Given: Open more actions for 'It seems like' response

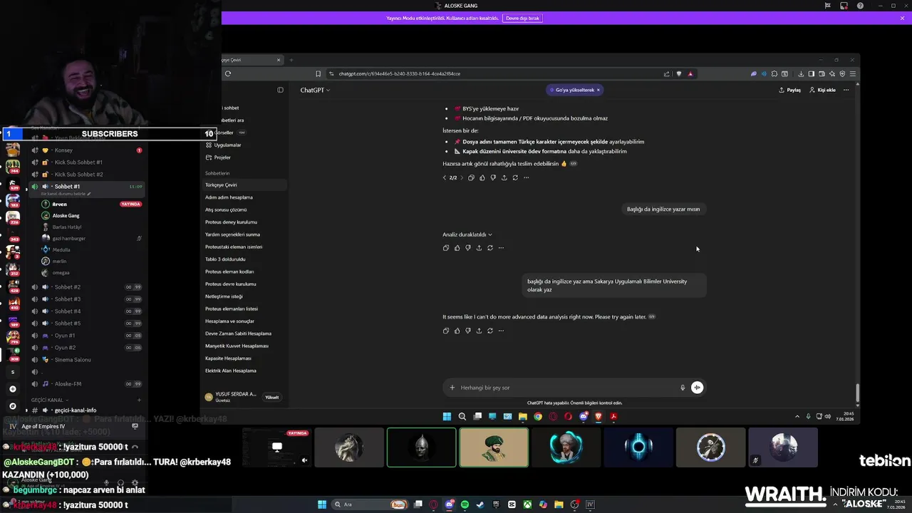Looking at the screenshot, I should click(501, 331).
